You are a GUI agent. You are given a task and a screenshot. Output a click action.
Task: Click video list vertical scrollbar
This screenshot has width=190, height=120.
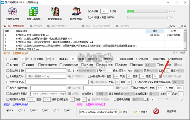[x=185, y=40]
